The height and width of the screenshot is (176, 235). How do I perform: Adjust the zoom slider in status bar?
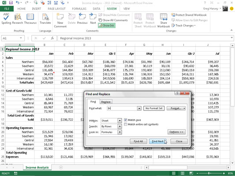tap(209, 173)
